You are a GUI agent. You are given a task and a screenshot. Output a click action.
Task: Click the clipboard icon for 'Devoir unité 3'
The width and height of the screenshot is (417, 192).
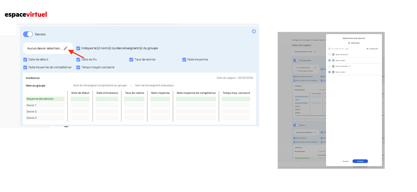[333, 61]
